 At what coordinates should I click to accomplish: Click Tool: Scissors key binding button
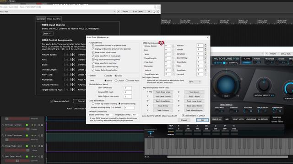pos(163,110)
